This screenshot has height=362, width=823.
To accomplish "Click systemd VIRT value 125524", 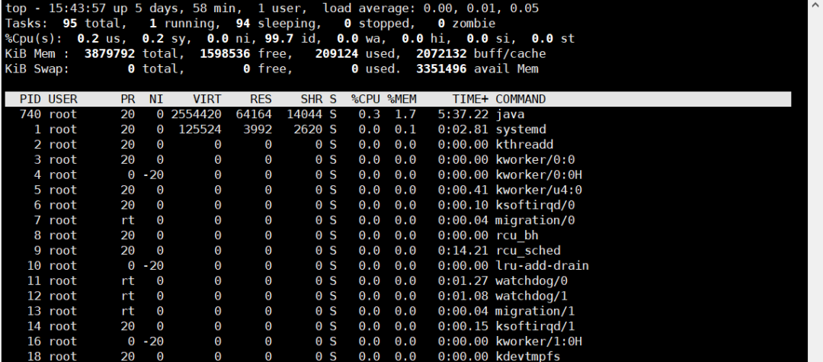I will 200,129.
